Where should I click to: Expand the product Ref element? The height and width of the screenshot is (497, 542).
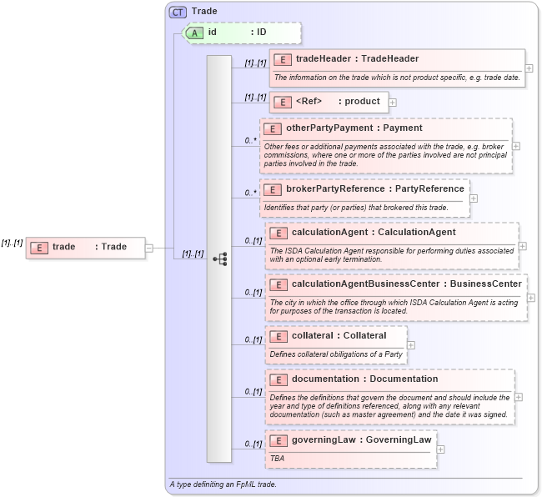(393, 103)
